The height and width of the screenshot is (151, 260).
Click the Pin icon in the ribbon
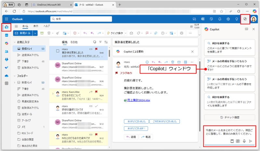pos(156,33)
